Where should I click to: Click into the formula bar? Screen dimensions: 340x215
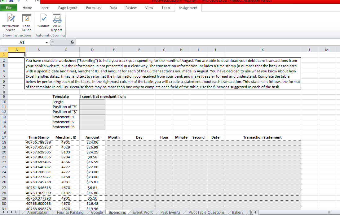(x=208, y=42)
